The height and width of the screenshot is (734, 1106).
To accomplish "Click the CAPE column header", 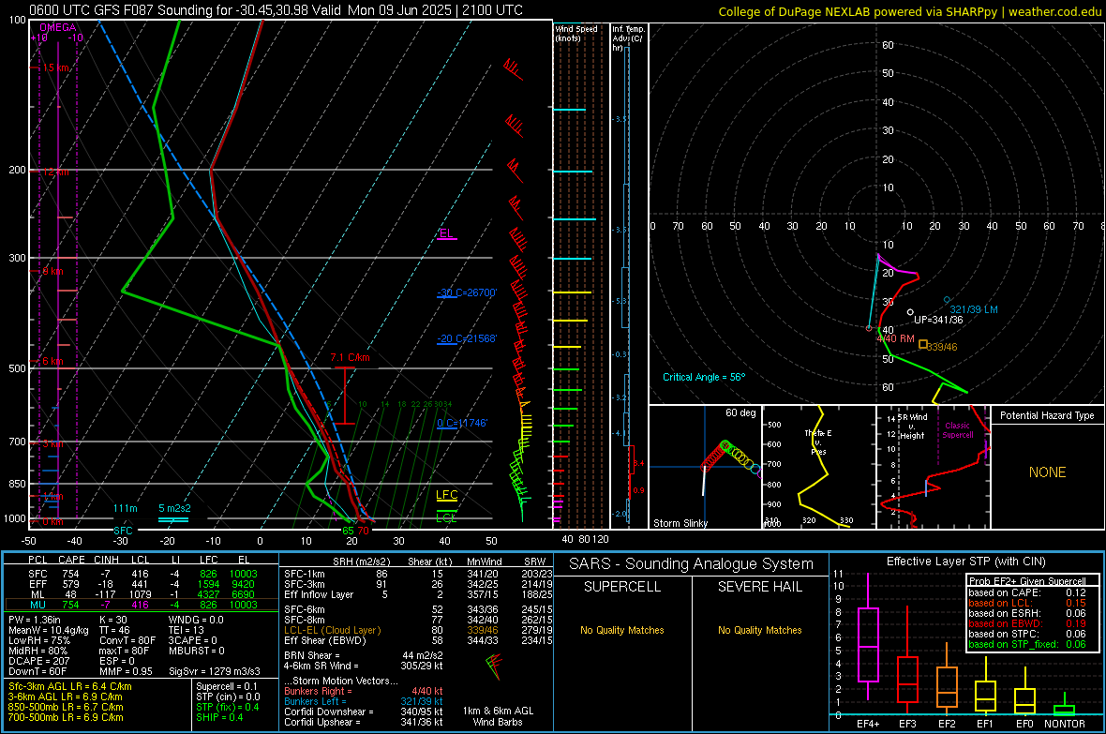I will [71, 560].
